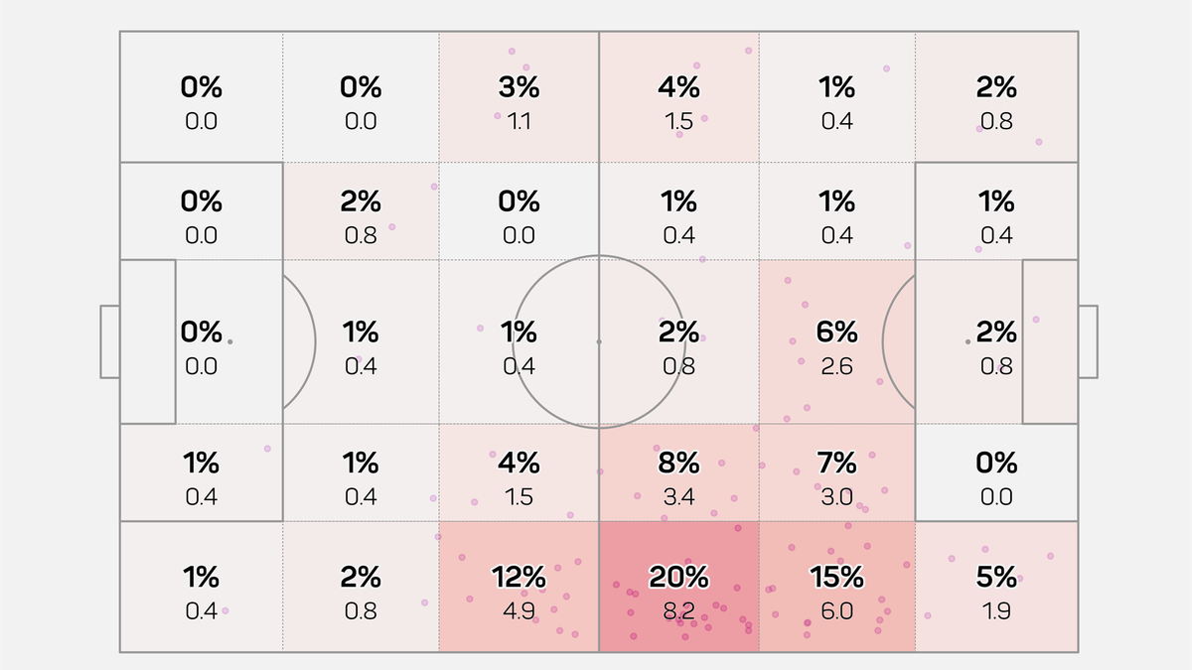The width and height of the screenshot is (1192, 670).
Task: Click inside the left goal
Action: point(110,341)
